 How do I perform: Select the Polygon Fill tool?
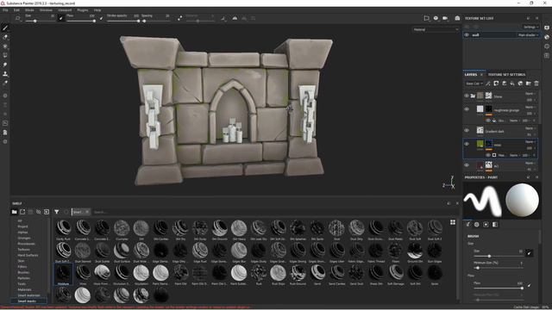click(5, 55)
